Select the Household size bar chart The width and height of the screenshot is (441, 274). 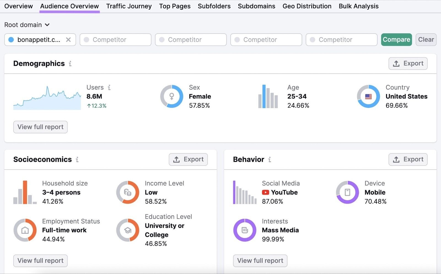[25, 192]
